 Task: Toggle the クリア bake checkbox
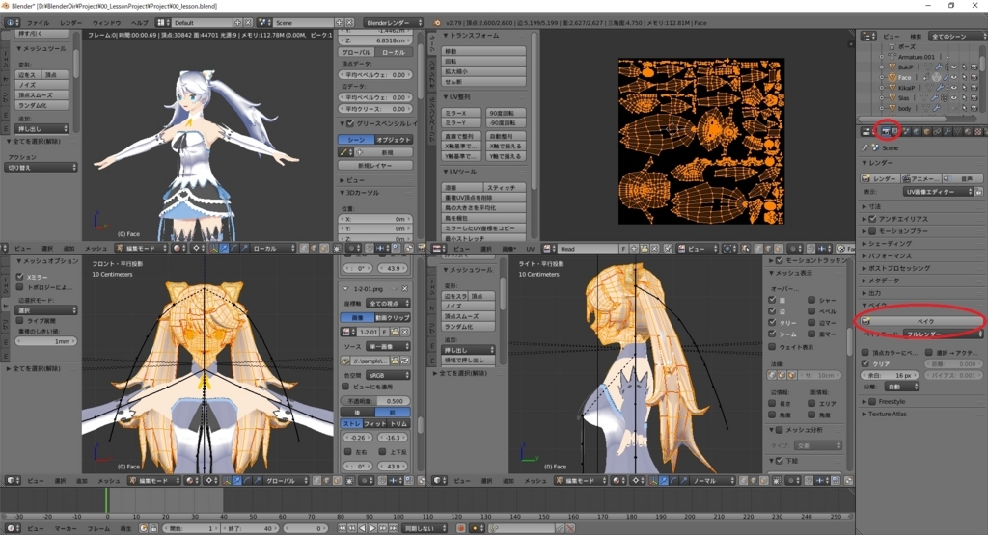click(865, 363)
